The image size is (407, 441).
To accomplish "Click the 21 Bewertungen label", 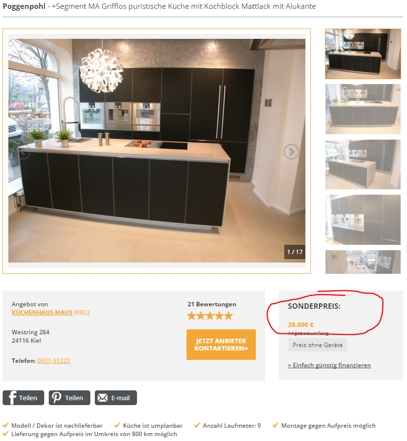I will pyautogui.click(x=212, y=304).
